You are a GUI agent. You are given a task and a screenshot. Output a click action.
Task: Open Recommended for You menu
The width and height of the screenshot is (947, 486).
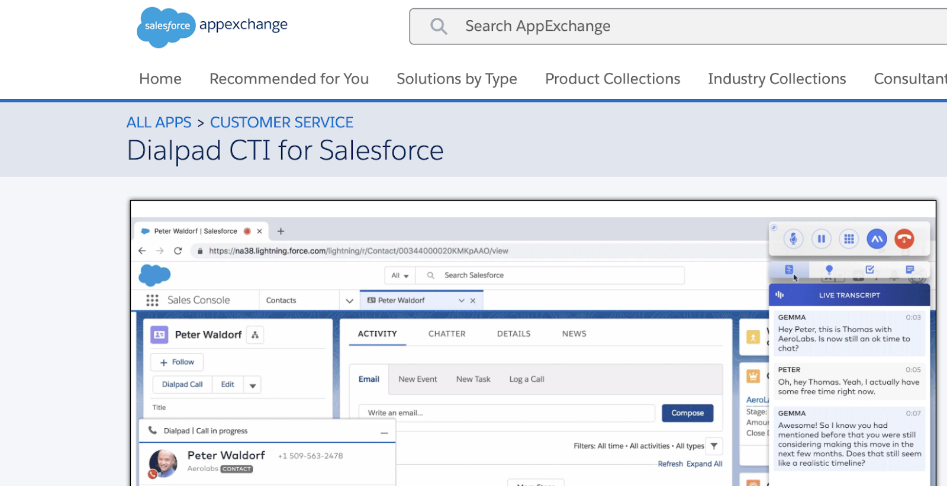(x=289, y=79)
